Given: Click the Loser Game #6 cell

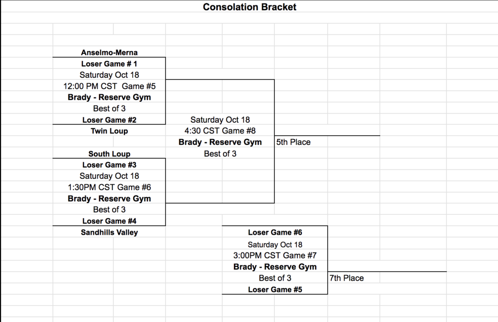Looking at the screenshot, I should click(x=275, y=233).
